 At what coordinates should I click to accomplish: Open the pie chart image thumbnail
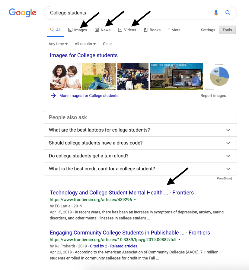pyautogui.click(x=219, y=77)
